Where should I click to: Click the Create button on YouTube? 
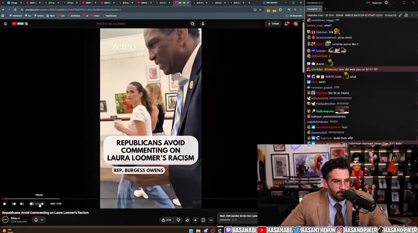point(273,24)
